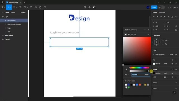Image resolution: width=179 pixels, height=101 pixels.
Task: Click the Use as mask icon
Action: (94, 7)
